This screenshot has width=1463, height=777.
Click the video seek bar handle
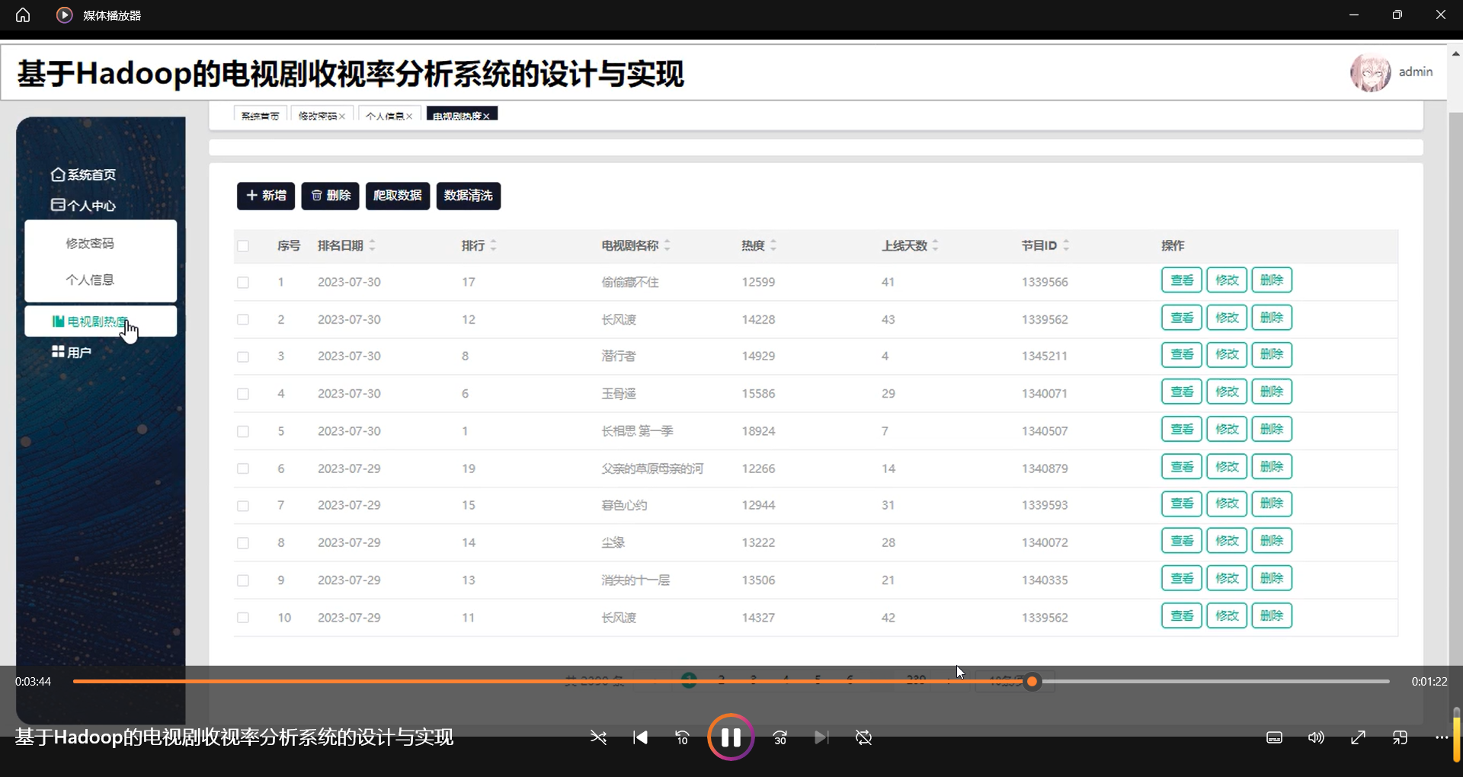[1032, 682]
